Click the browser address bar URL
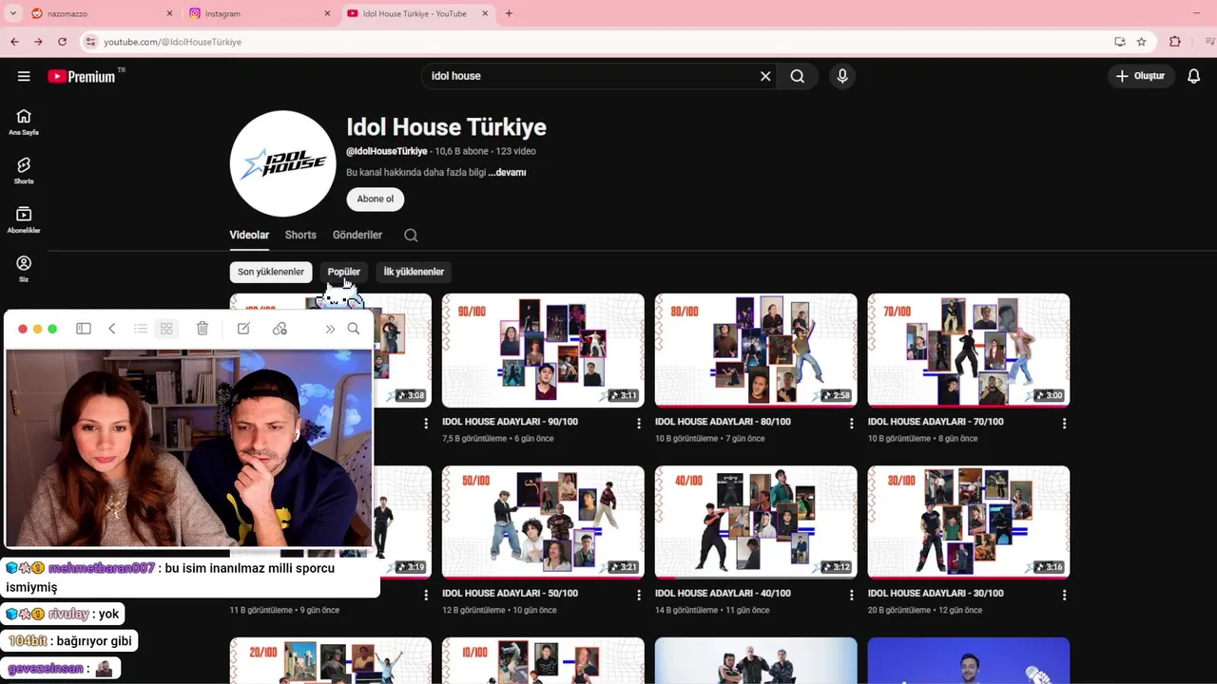 172,42
